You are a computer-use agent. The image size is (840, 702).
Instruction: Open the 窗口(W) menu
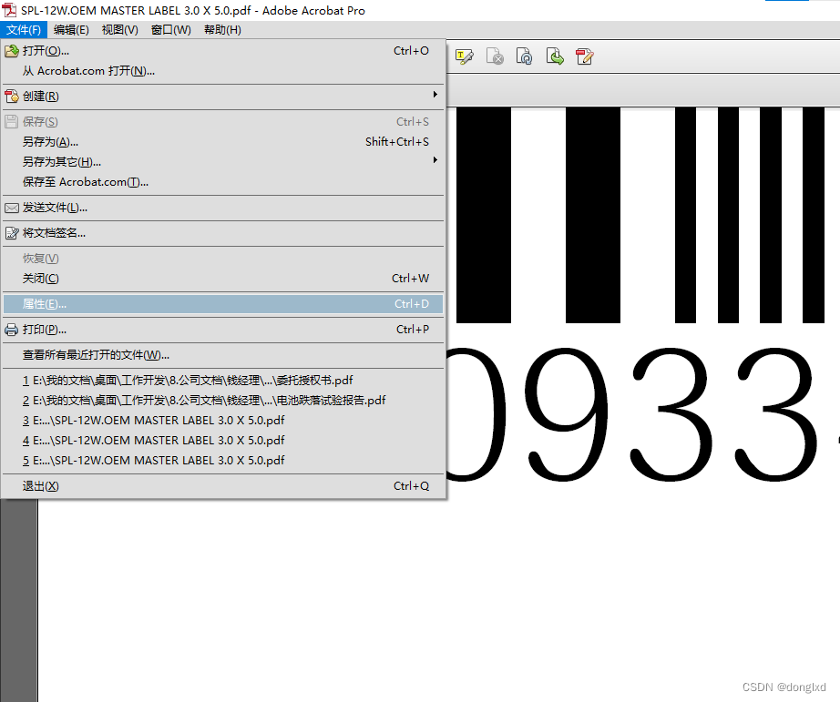[171, 30]
